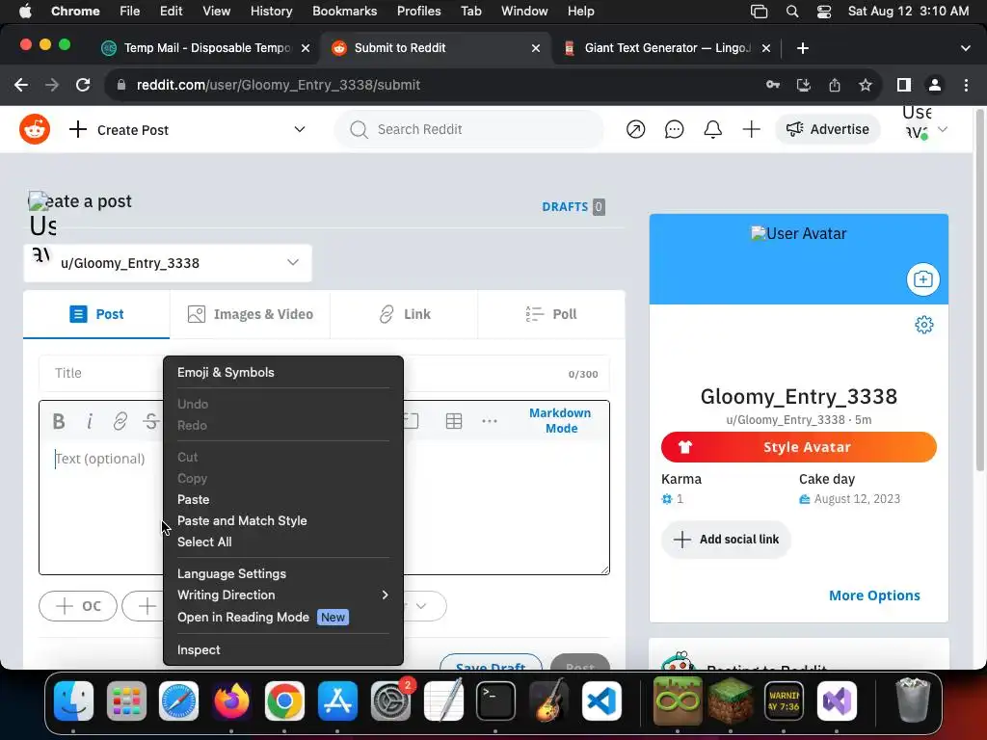The width and height of the screenshot is (987, 740).
Task: Toggle bold formatting in the editor
Action: click(x=59, y=421)
